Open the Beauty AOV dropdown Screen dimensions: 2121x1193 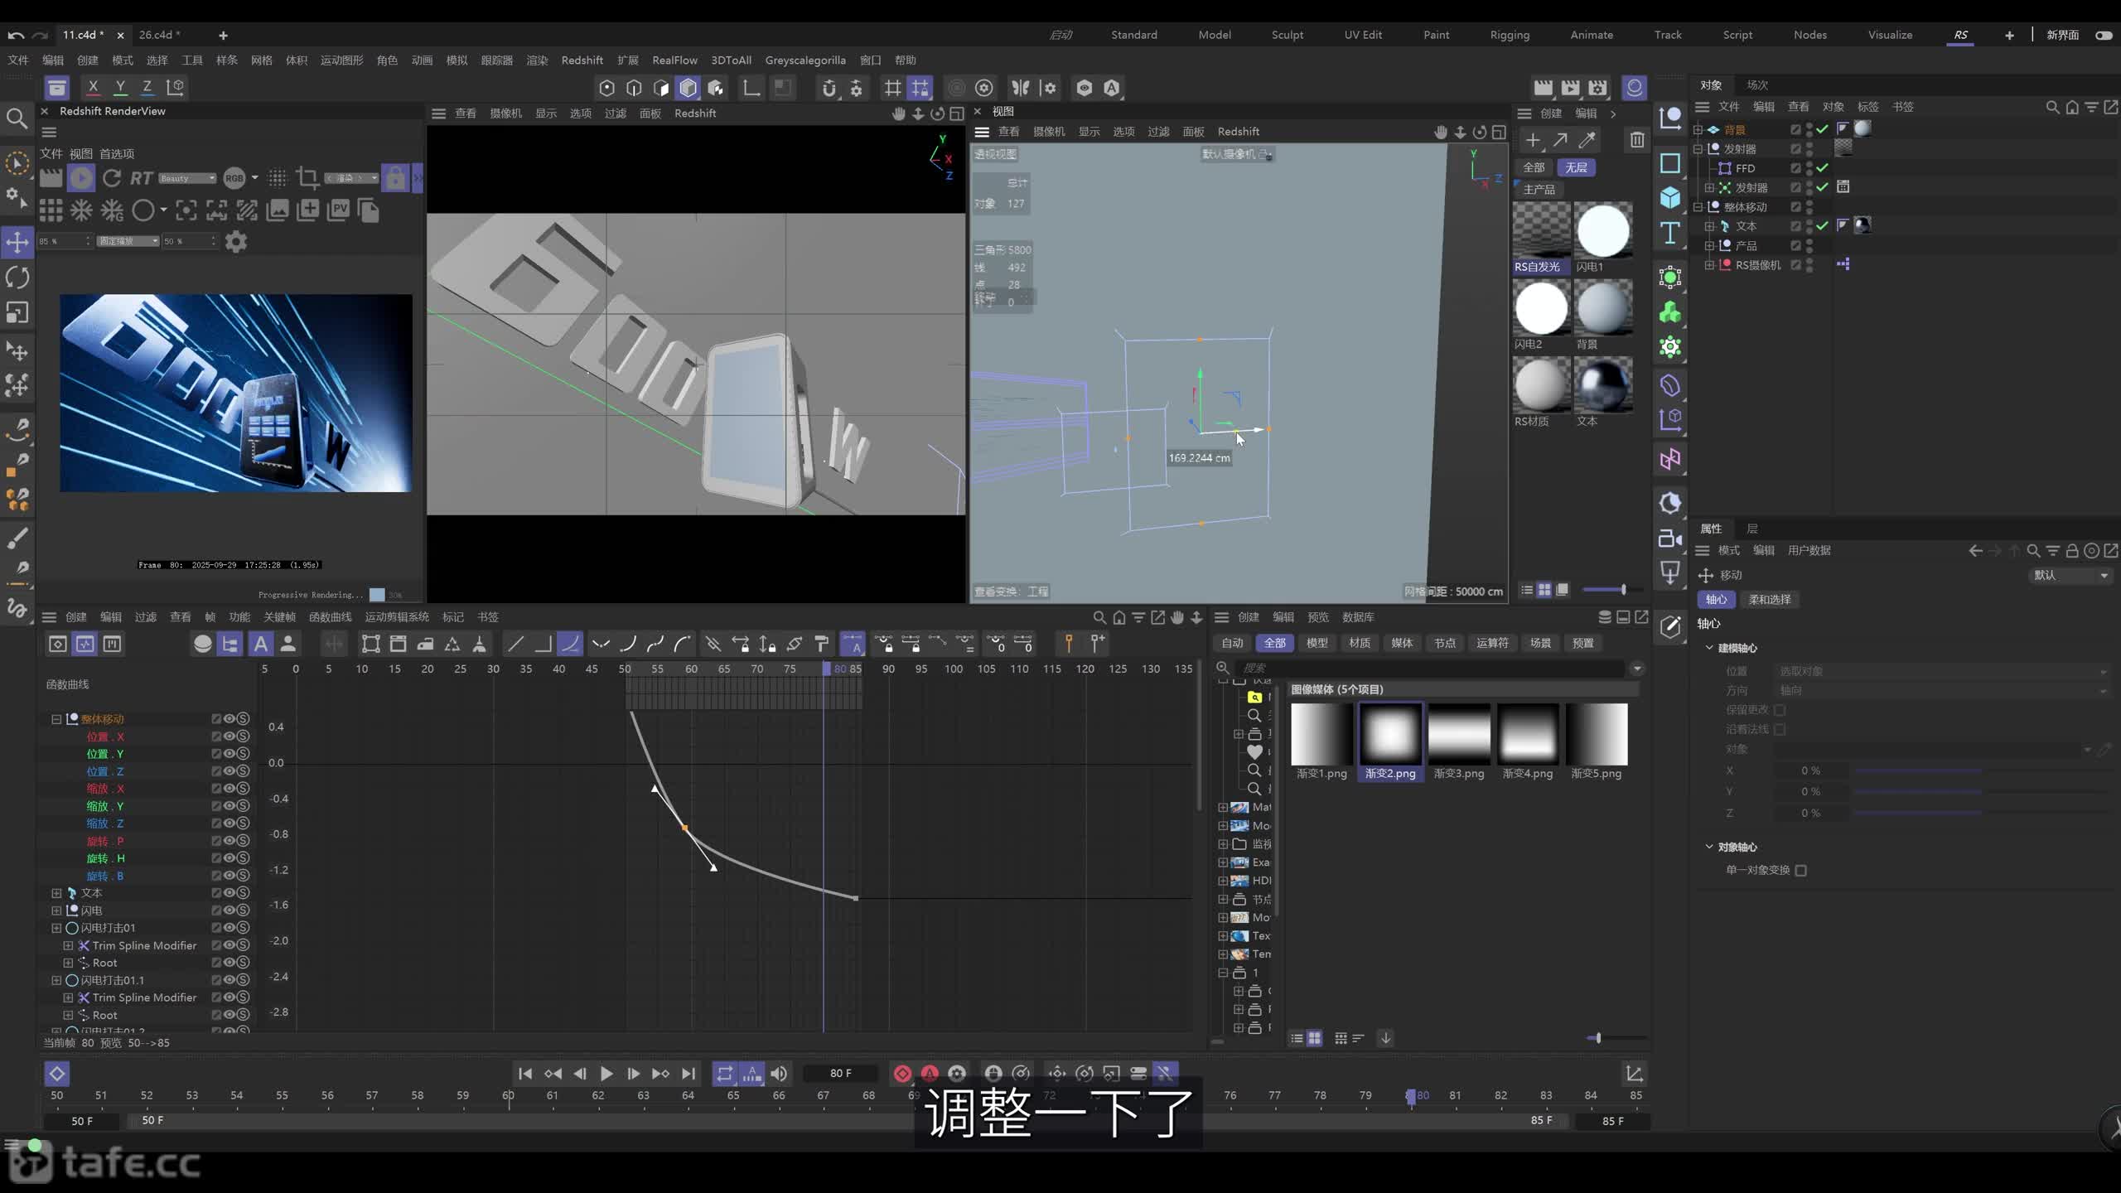click(x=187, y=178)
